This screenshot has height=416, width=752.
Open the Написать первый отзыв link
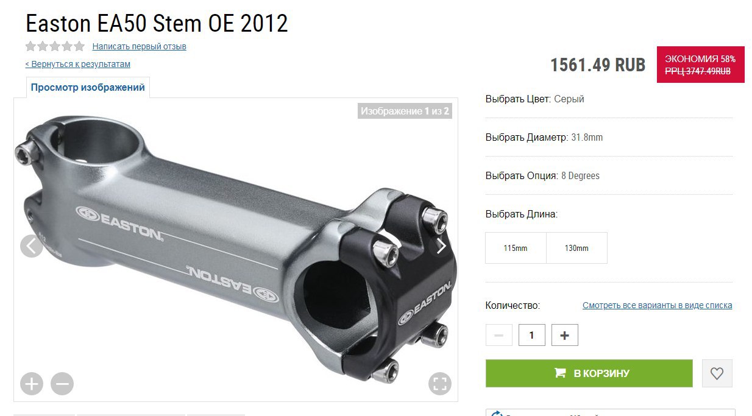(140, 46)
